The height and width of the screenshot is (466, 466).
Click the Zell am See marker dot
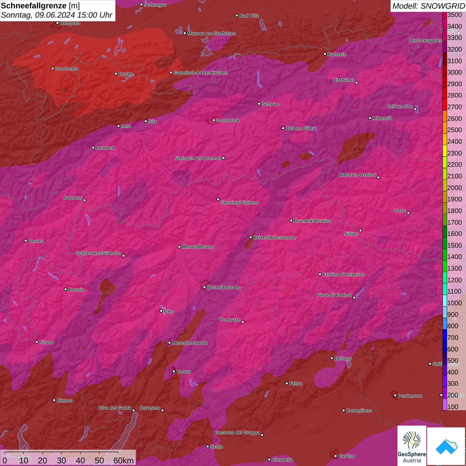click(415, 109)
